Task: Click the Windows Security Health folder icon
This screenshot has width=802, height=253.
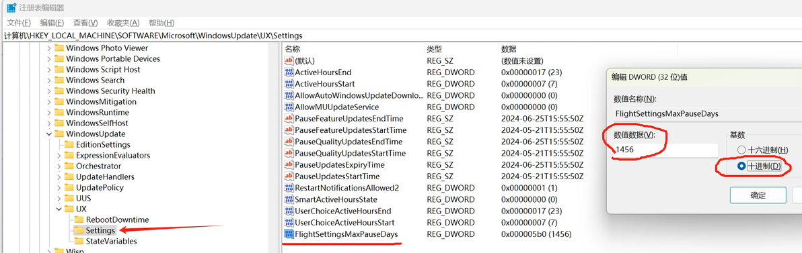Action: coord(59,91)
